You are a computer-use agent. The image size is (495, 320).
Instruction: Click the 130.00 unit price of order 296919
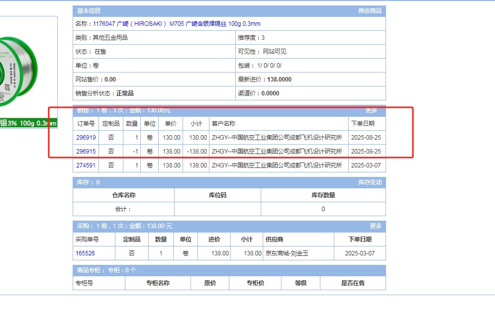(172, 138)
